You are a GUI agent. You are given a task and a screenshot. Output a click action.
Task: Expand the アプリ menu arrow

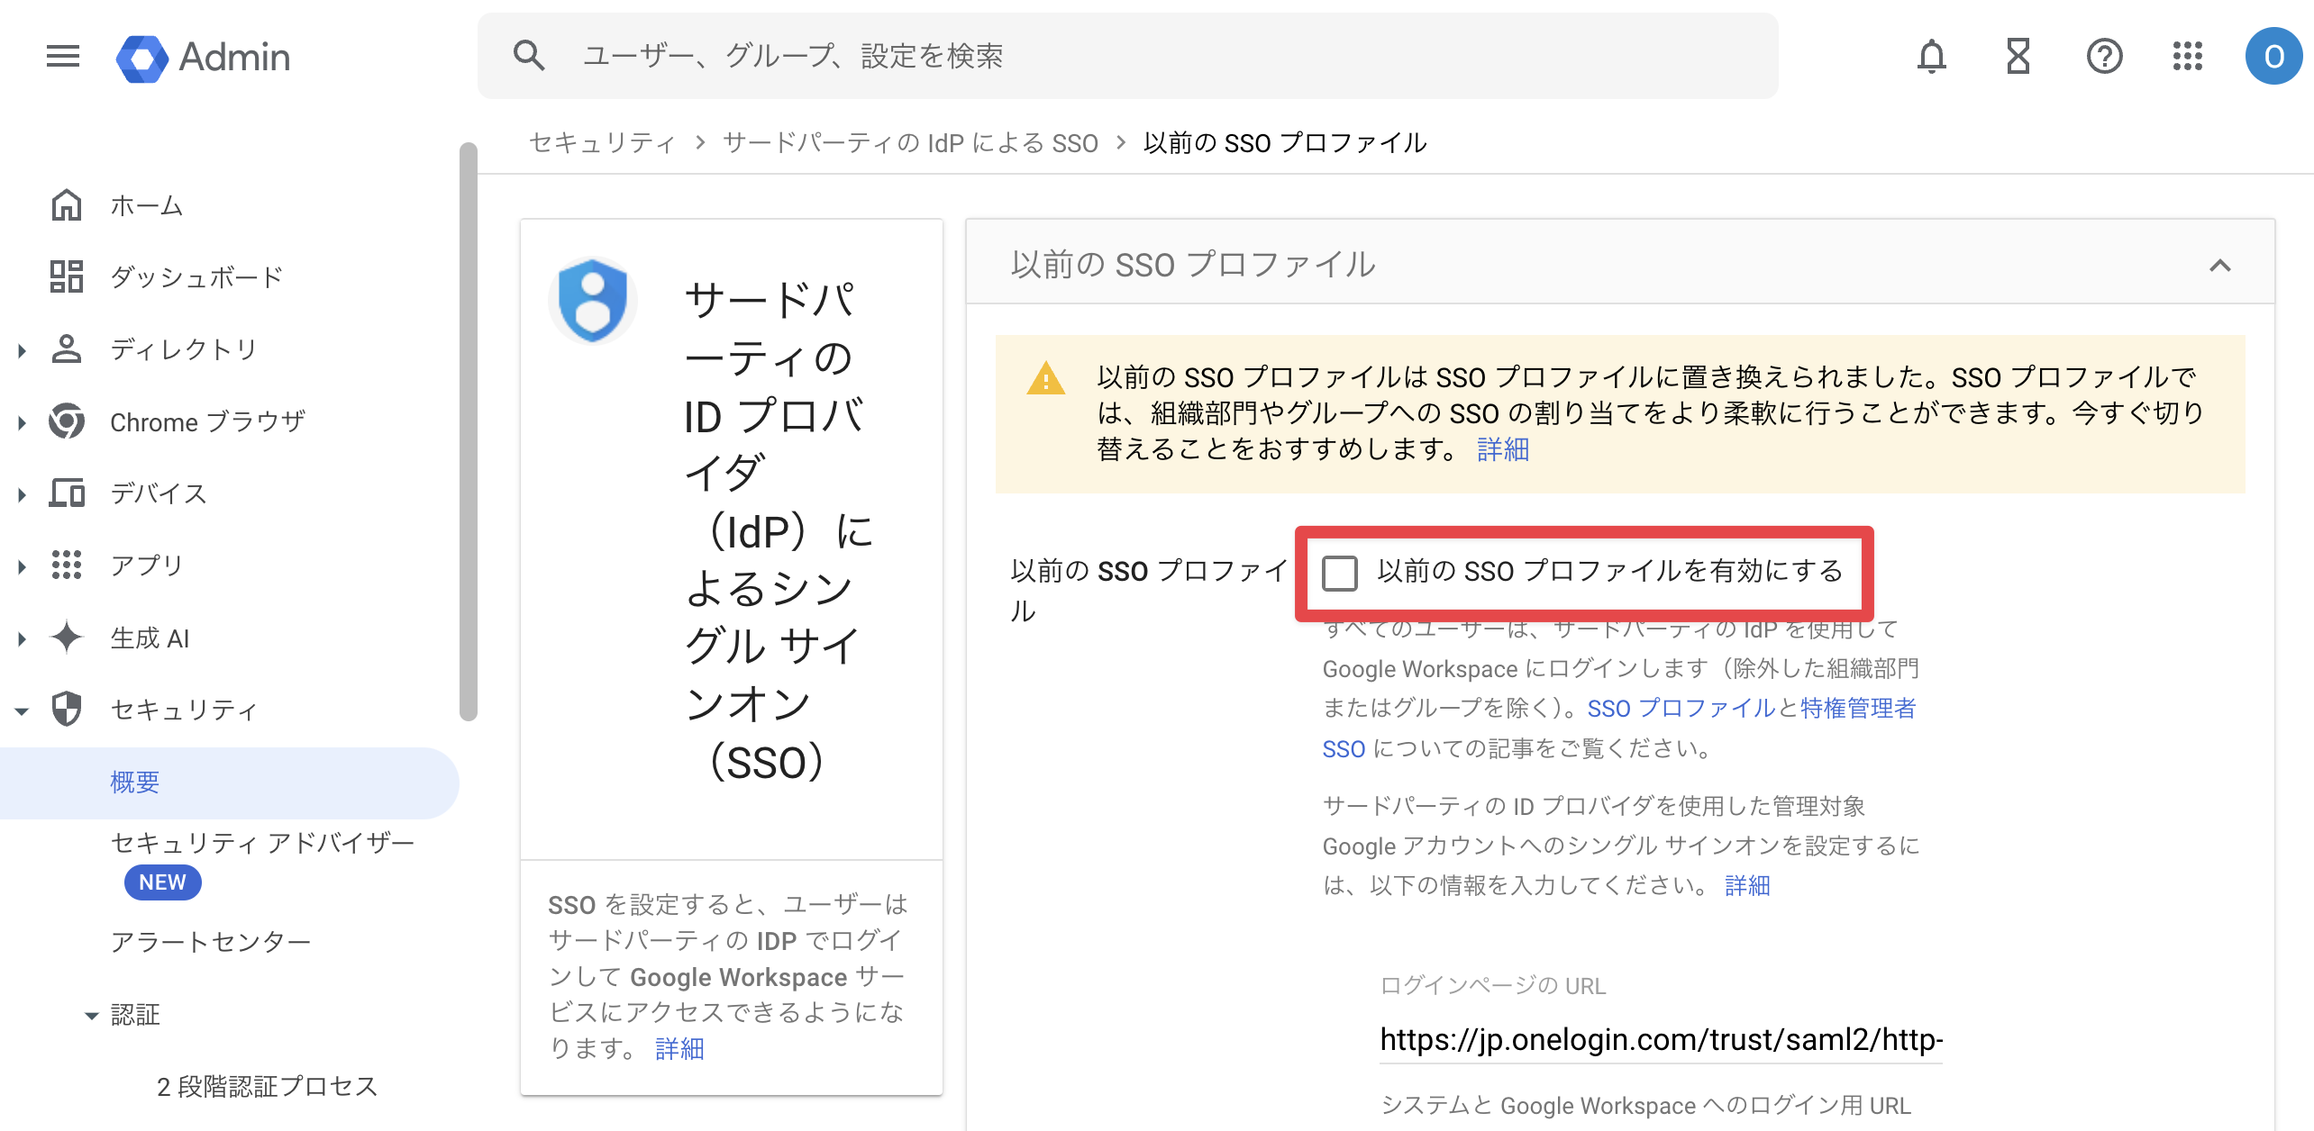click(x=22, y=566)
